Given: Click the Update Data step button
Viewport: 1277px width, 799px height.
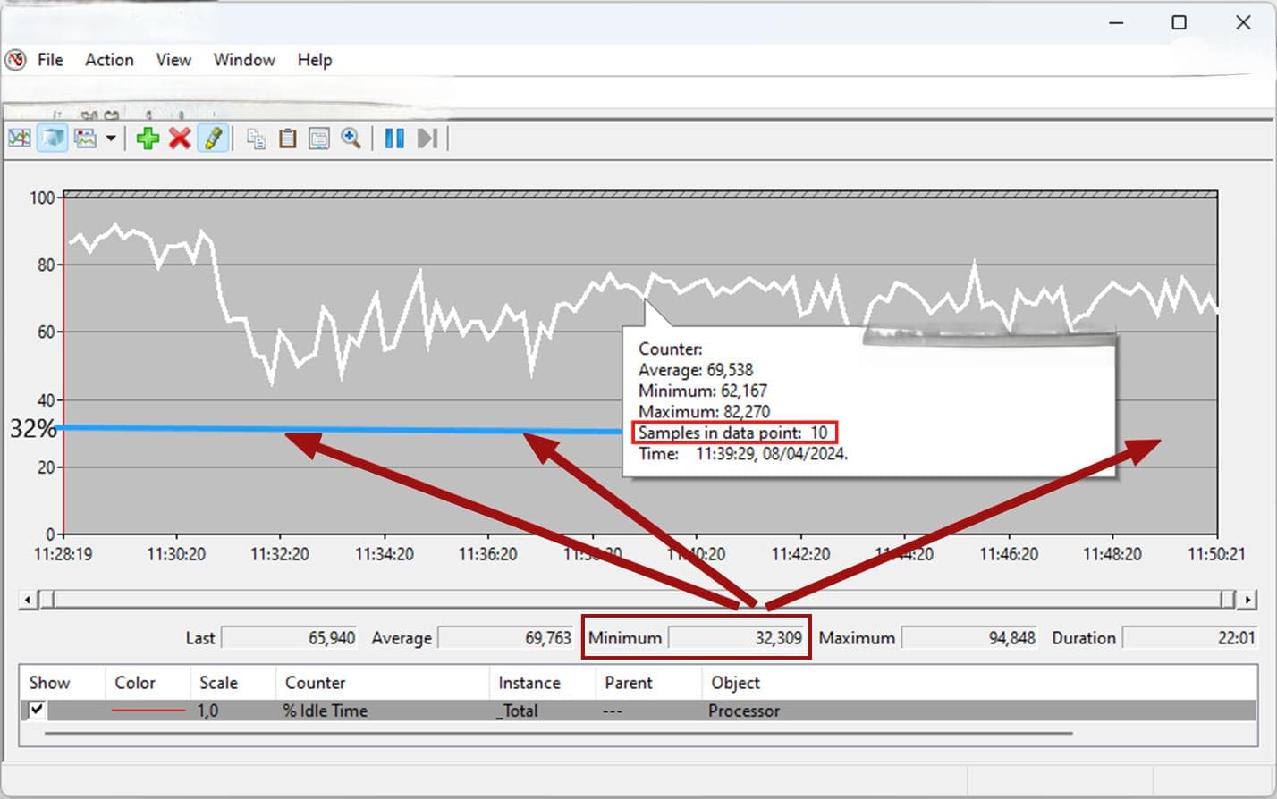Looking at the screenshot, I should pyautogui.click(x=427, y=139).
